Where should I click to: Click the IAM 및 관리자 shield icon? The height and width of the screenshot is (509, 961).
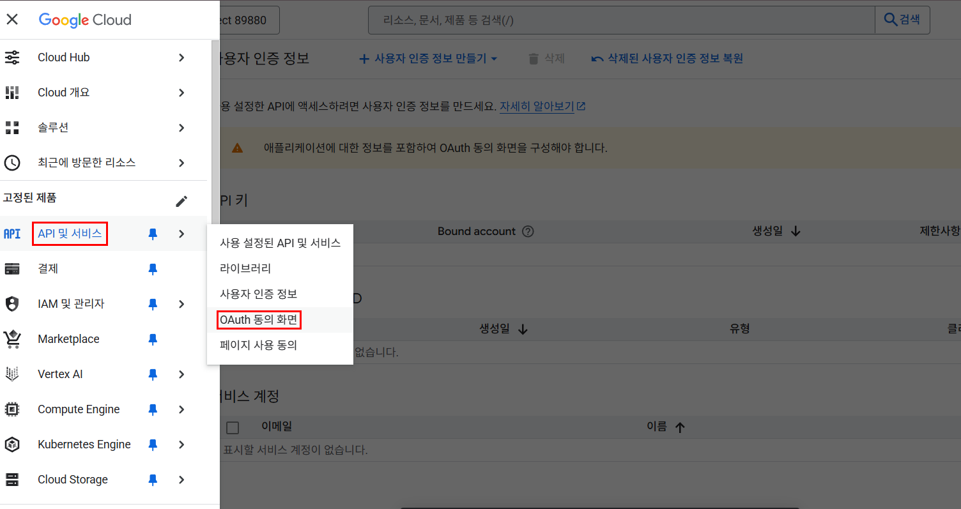12,304
